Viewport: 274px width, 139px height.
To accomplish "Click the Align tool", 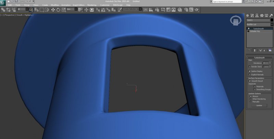I will pos(151,10).
